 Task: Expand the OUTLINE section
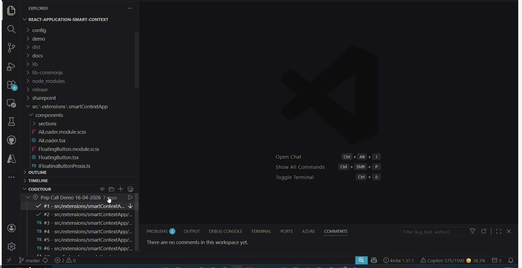click(x=38, y=173)
